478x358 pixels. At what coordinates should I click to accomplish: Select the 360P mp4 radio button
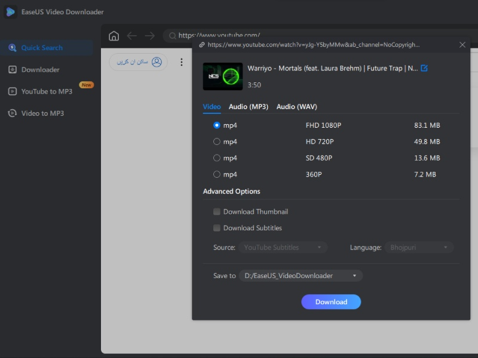click(217, 174)
